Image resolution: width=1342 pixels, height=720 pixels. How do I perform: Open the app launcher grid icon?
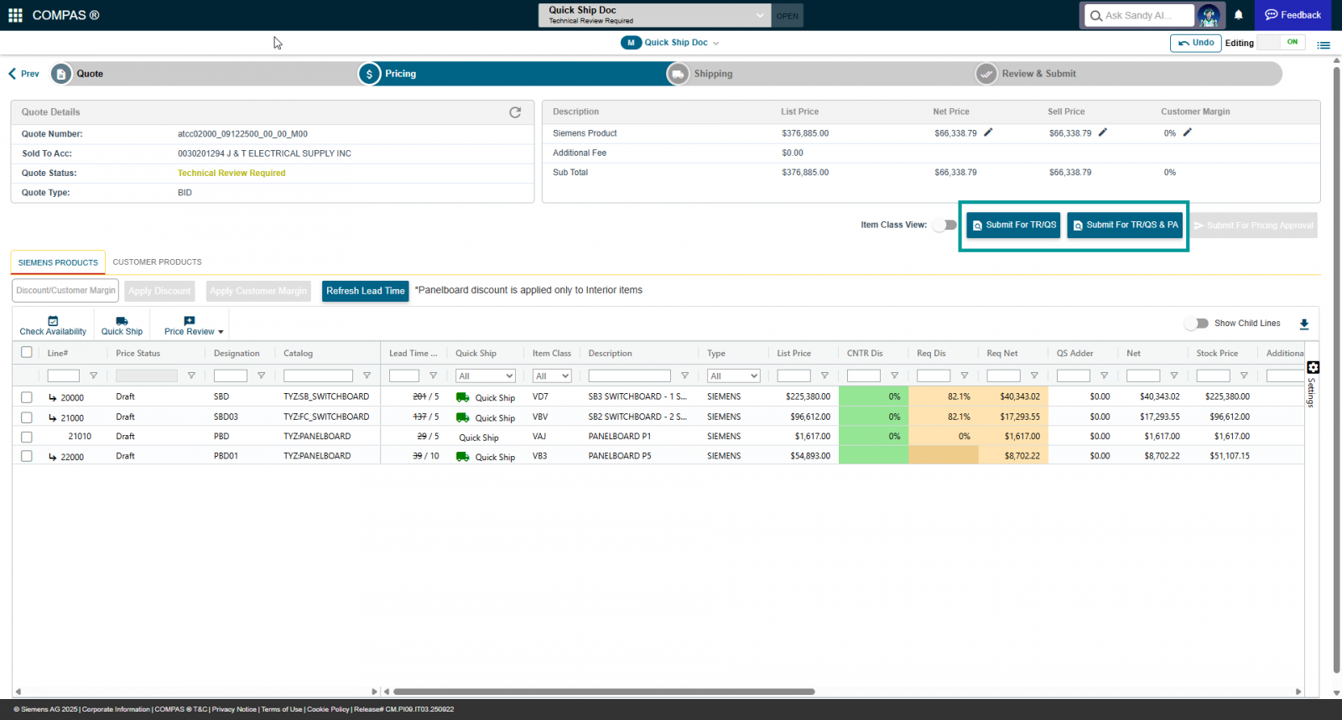tap(15, 15)
